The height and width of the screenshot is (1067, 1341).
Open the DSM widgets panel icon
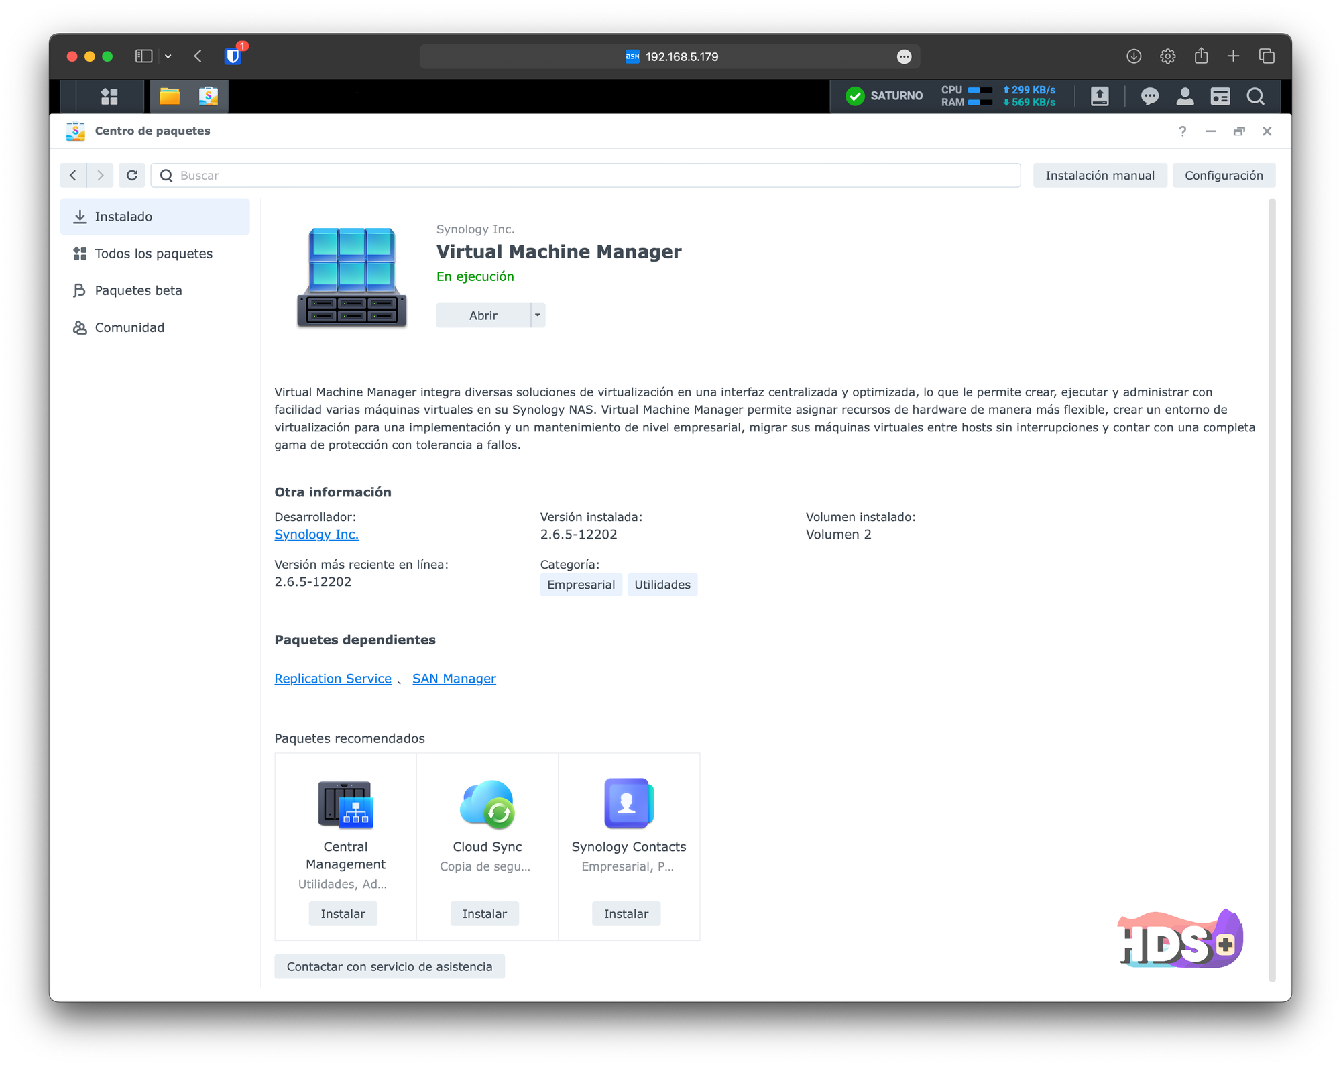(x=1220, y=97)
